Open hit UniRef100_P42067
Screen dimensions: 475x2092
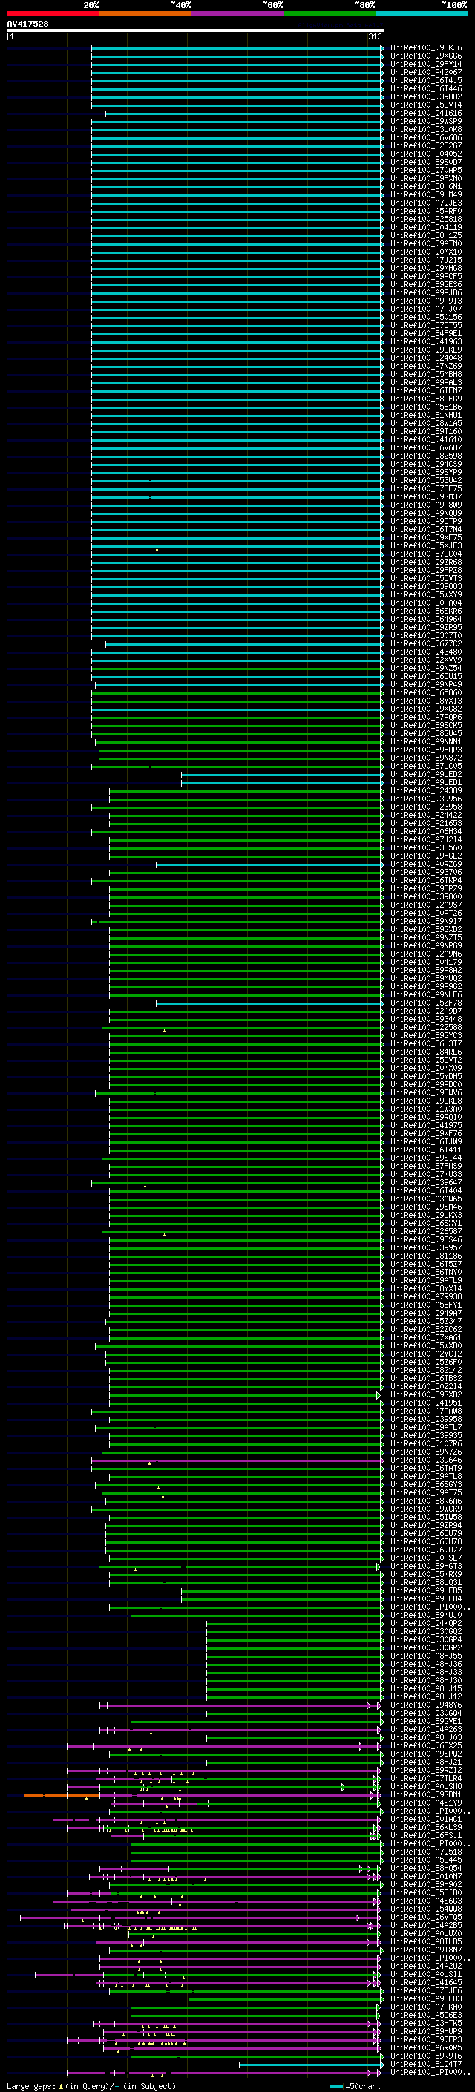point(426,72)
